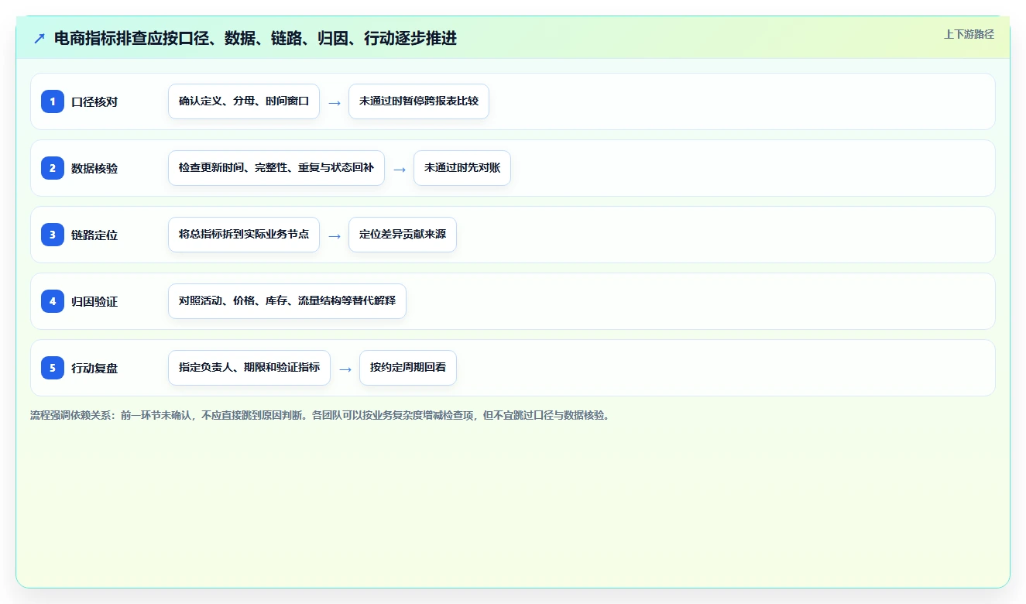Select step number 4 badge
Screen dimensions: 1026x604
click(x=53, y=301)
